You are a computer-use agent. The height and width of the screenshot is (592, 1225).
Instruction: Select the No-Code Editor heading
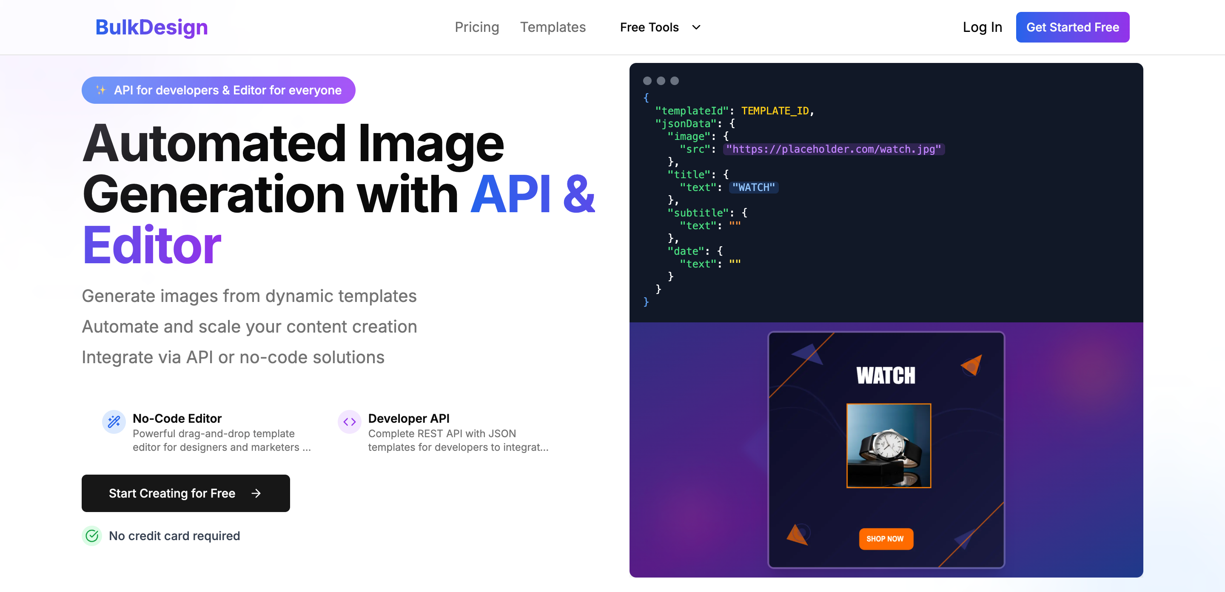point(177,418)
